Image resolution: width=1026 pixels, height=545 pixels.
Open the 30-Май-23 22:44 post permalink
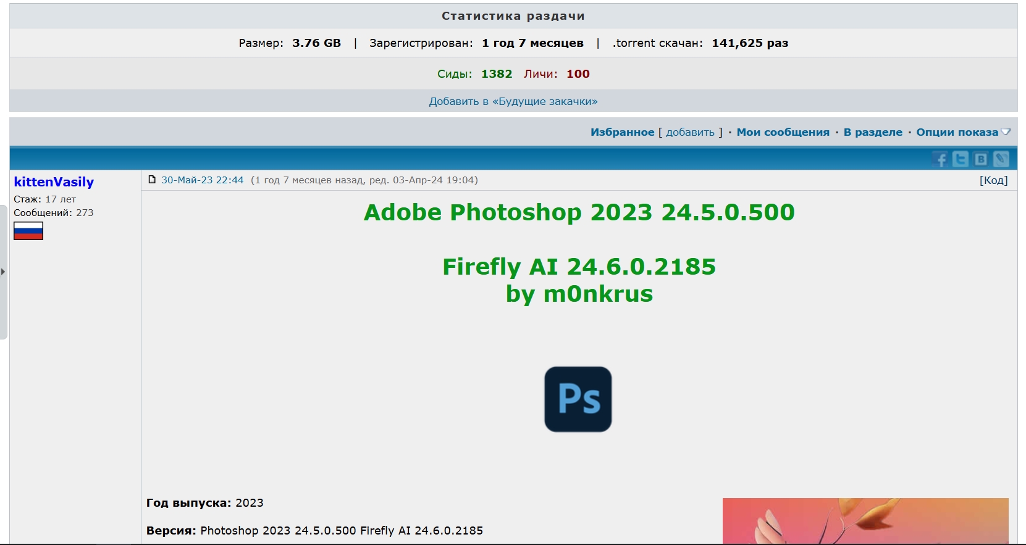pyautogui.click(x=203, y=180)
